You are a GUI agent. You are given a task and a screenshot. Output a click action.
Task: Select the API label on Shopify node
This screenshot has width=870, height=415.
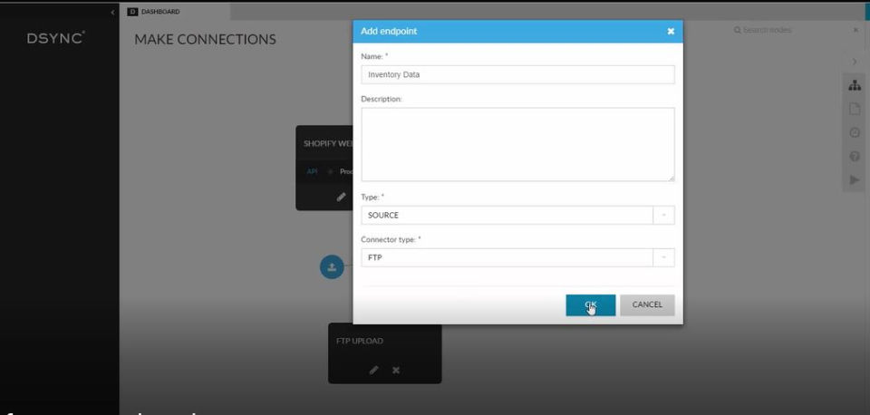(312, 172)
